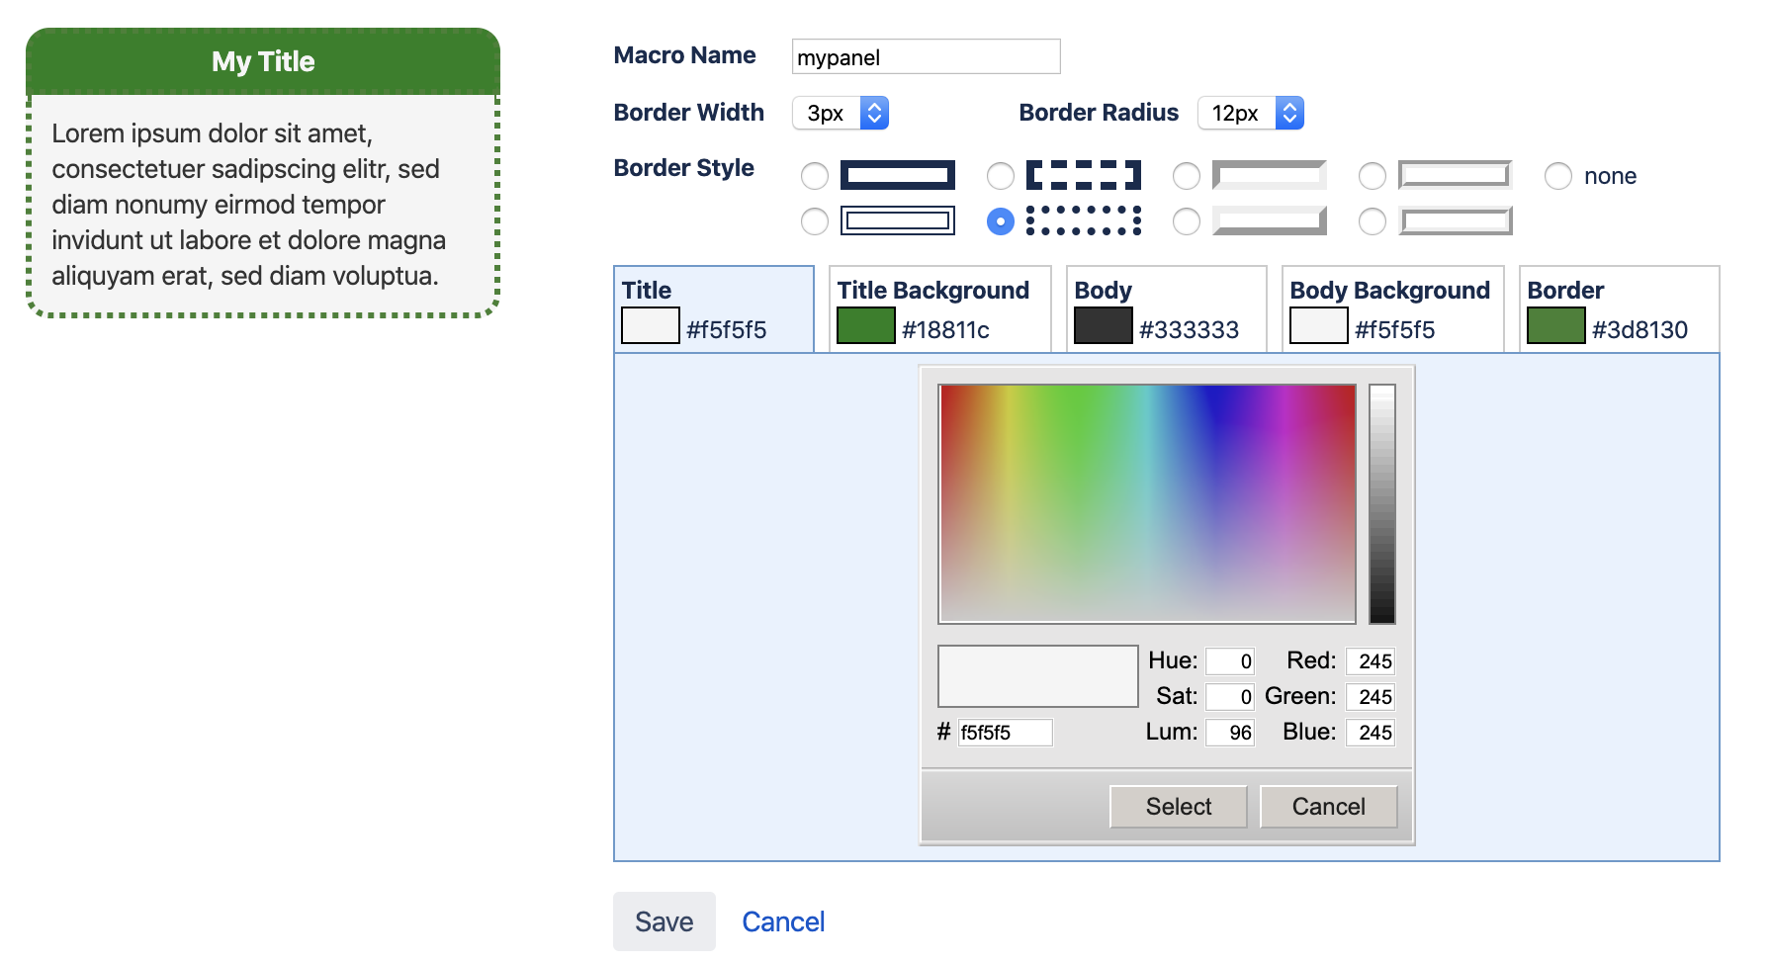Open the Border Radius dropdown

point(1250,114)
